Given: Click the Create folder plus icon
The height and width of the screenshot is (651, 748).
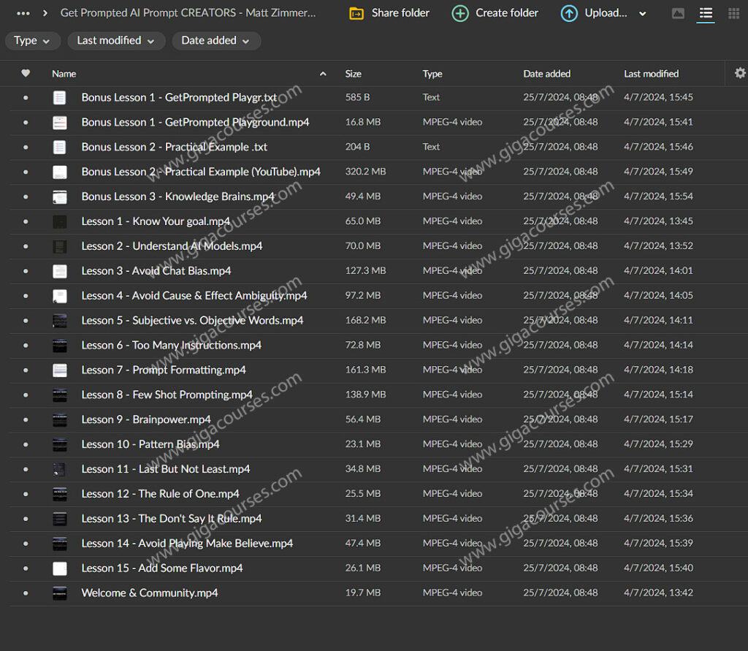Looking at the screenshot, I should (x=460, y=13).
